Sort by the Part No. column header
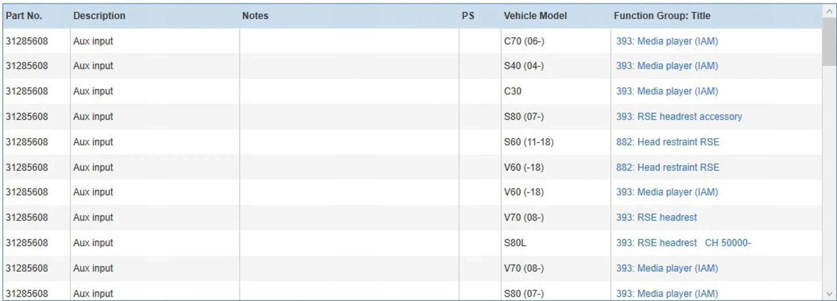Screen dimensions: 837x301 tap(24, 16)
